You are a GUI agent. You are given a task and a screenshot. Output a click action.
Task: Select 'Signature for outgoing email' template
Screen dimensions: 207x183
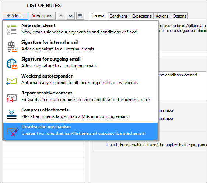(51, 59)
